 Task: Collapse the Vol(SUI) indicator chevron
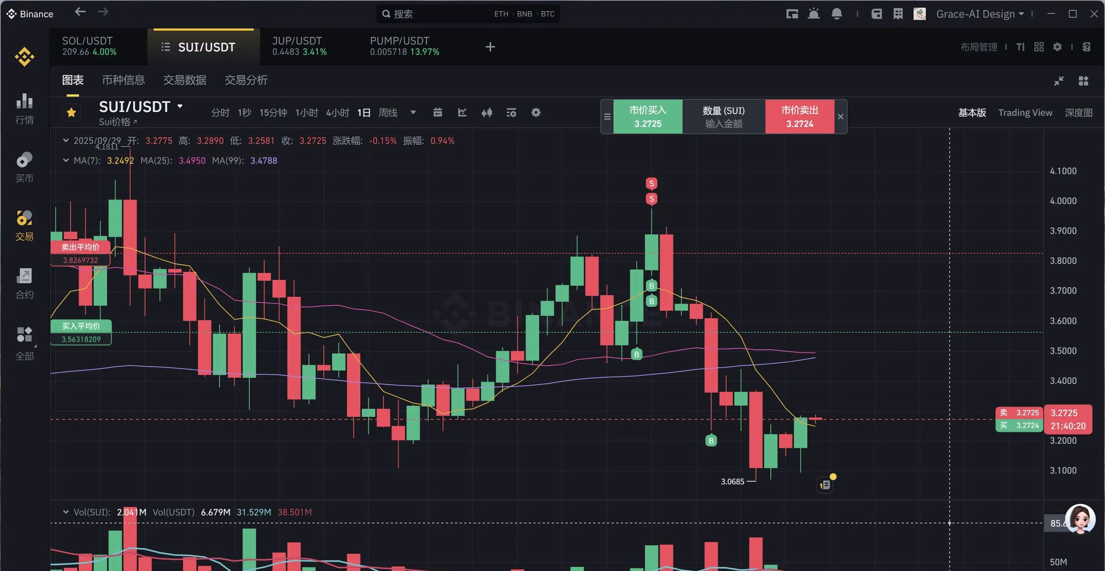(66, 512)
